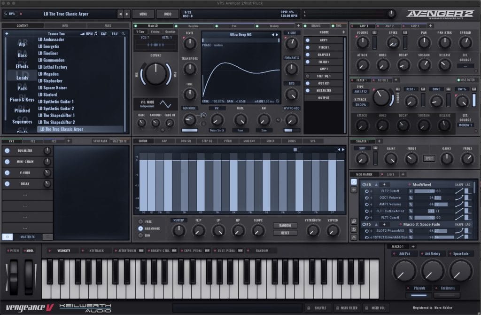Image resolution: width=481 pixels, height=315 pixels.
Task: Click the mod matrix power icon
Action: pos(354,181)
